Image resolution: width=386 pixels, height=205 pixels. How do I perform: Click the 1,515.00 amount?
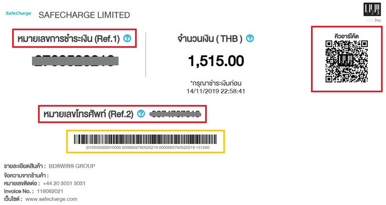[x=216, y=61]
